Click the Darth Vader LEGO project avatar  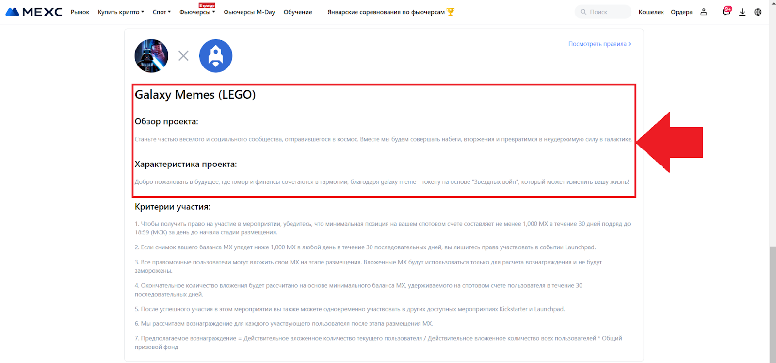point(151,56)
